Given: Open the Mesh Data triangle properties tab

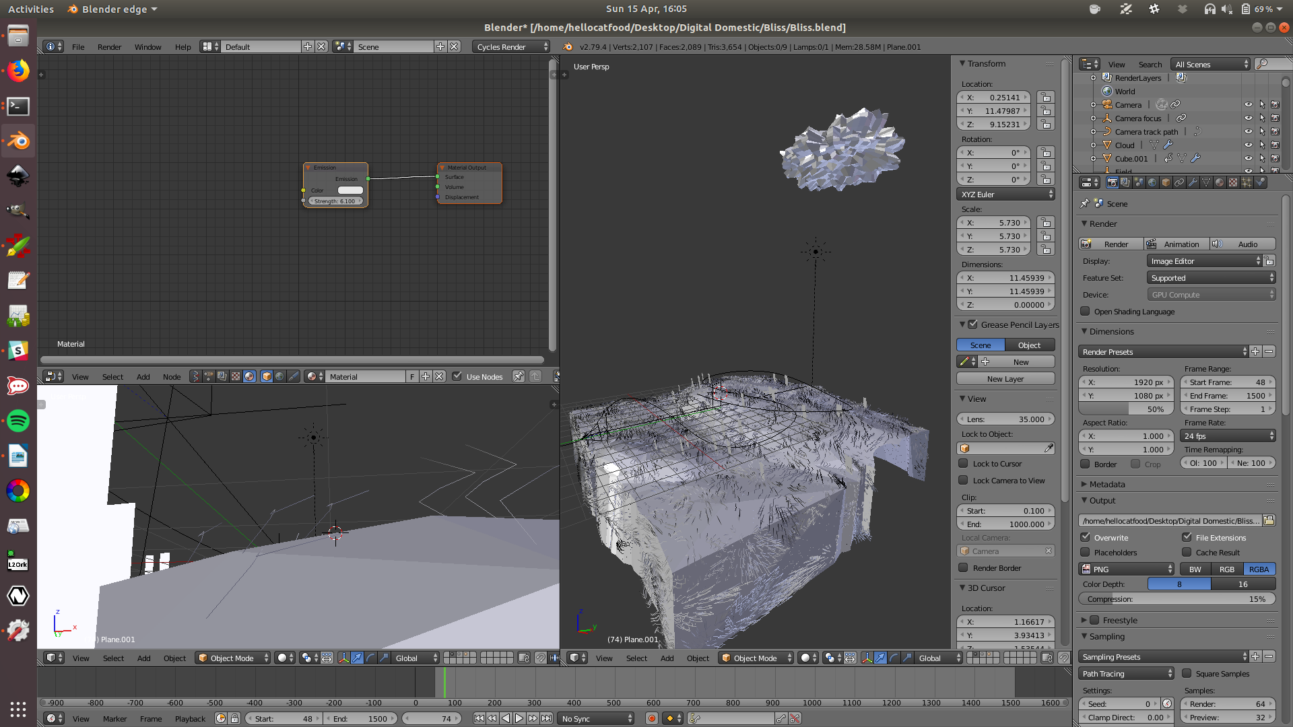Looking at the screenshot, I should (x=1206, y=182).
